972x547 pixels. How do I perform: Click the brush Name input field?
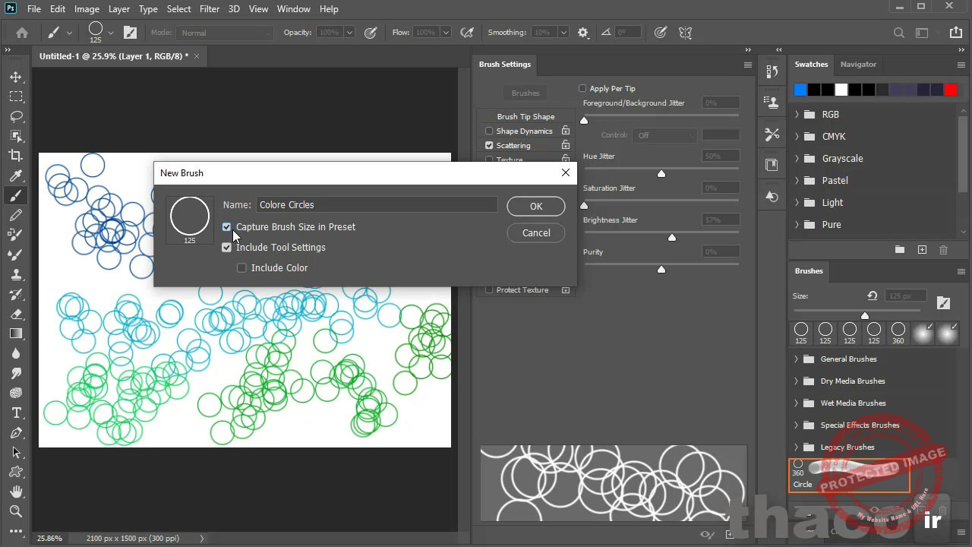tap(377, 205)
